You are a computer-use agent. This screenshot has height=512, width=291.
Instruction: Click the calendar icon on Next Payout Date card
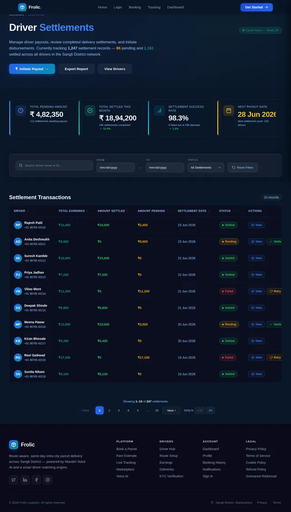tap(229, 110)
